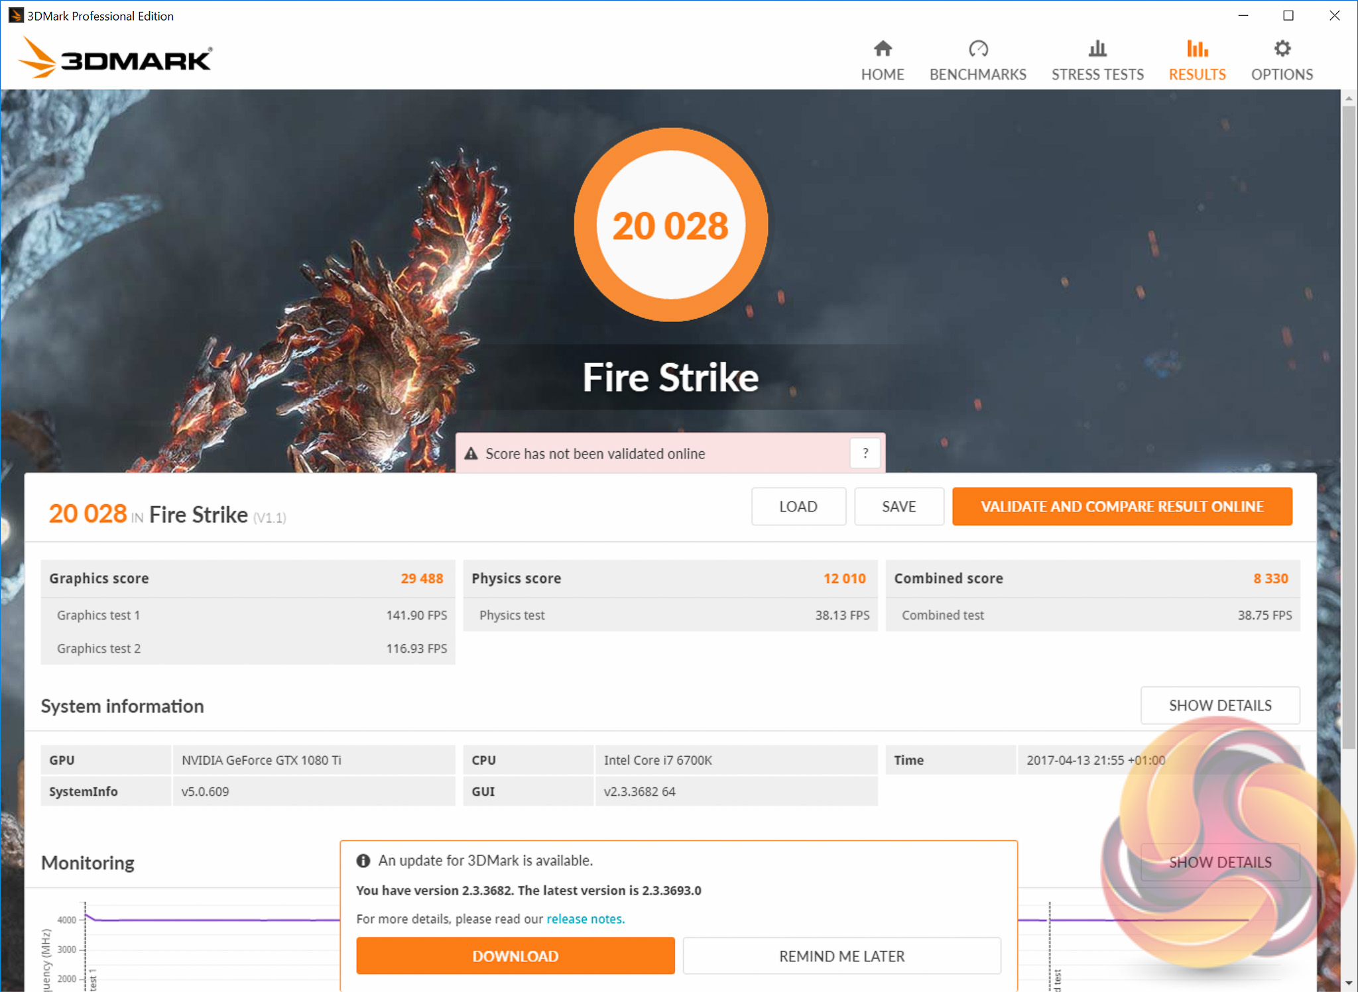Click the LOAD result button
The image size is (1358, 992).
[798, 506]
